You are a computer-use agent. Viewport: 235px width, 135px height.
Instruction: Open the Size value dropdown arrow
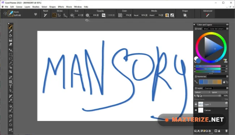82,15
